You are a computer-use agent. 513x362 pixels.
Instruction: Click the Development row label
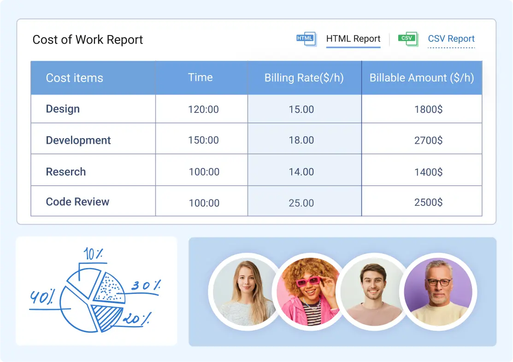click(78, 140)
